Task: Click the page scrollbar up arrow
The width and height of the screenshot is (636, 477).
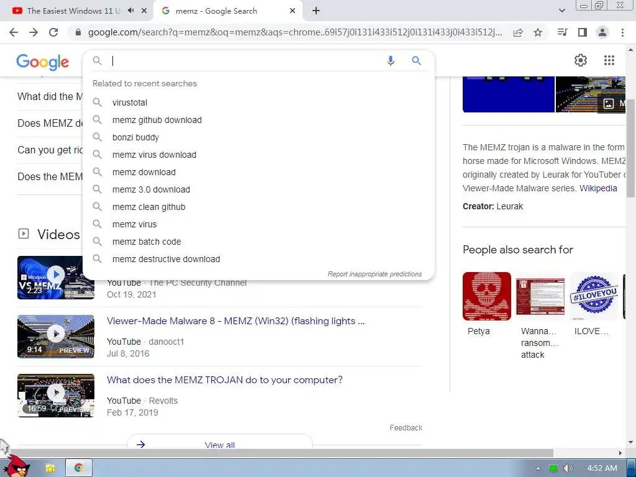Action: pos(630,50)
